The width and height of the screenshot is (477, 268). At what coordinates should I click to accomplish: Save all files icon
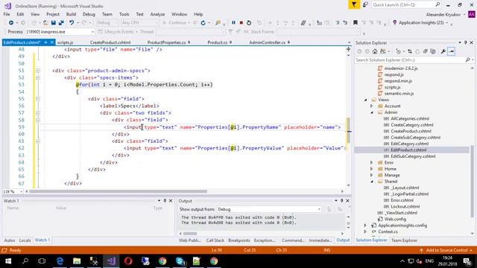[61, 22]
